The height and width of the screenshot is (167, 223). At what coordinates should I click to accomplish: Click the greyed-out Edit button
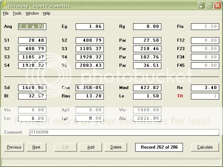(x=66, y=148)
